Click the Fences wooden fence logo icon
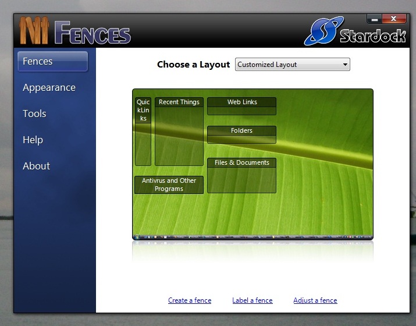 pyautogui.click(x=34, y=30)
